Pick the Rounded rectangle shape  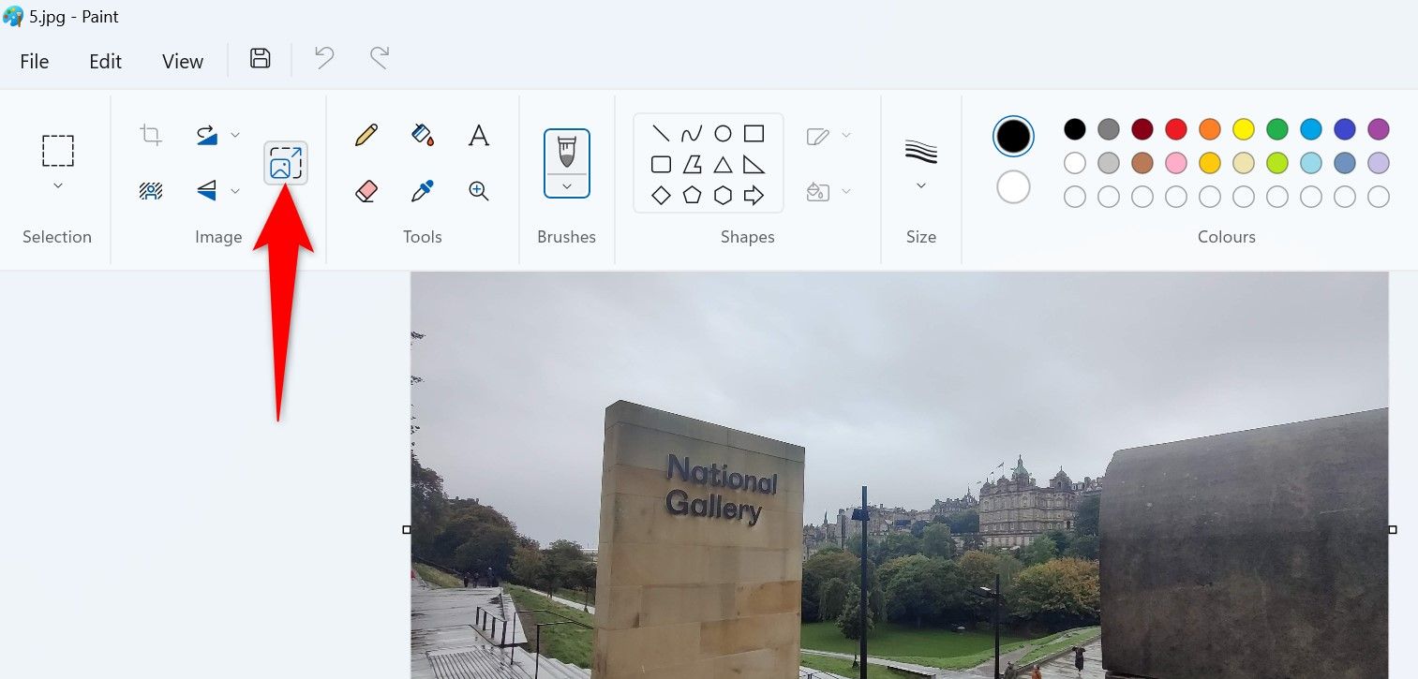click(661, 165)
